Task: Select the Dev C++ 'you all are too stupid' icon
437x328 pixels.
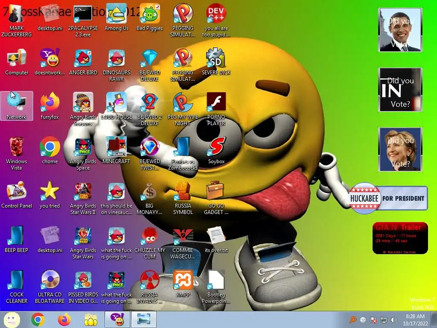Action: (x=216, y=20)
